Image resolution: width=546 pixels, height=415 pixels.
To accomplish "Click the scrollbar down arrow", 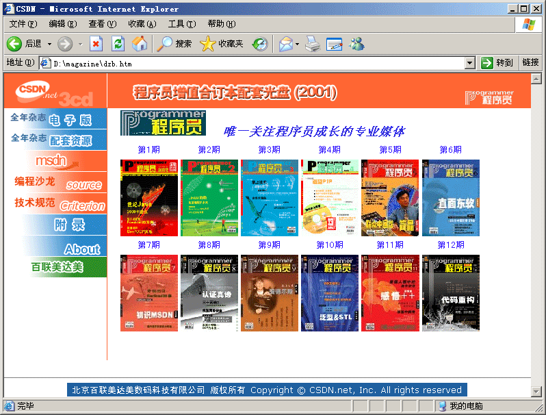I will pos(536,392).
